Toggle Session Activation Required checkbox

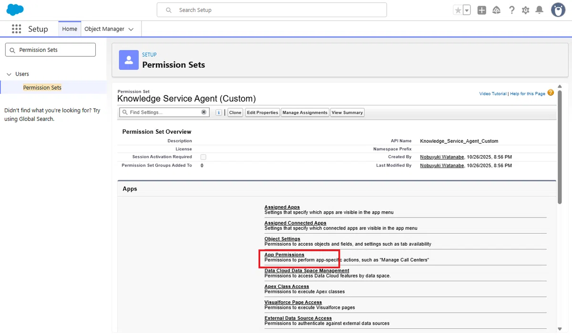[204, 157]
